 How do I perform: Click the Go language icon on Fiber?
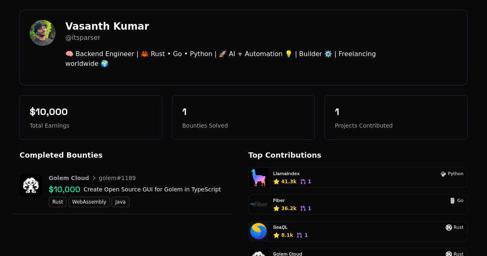tap(453, 201)
